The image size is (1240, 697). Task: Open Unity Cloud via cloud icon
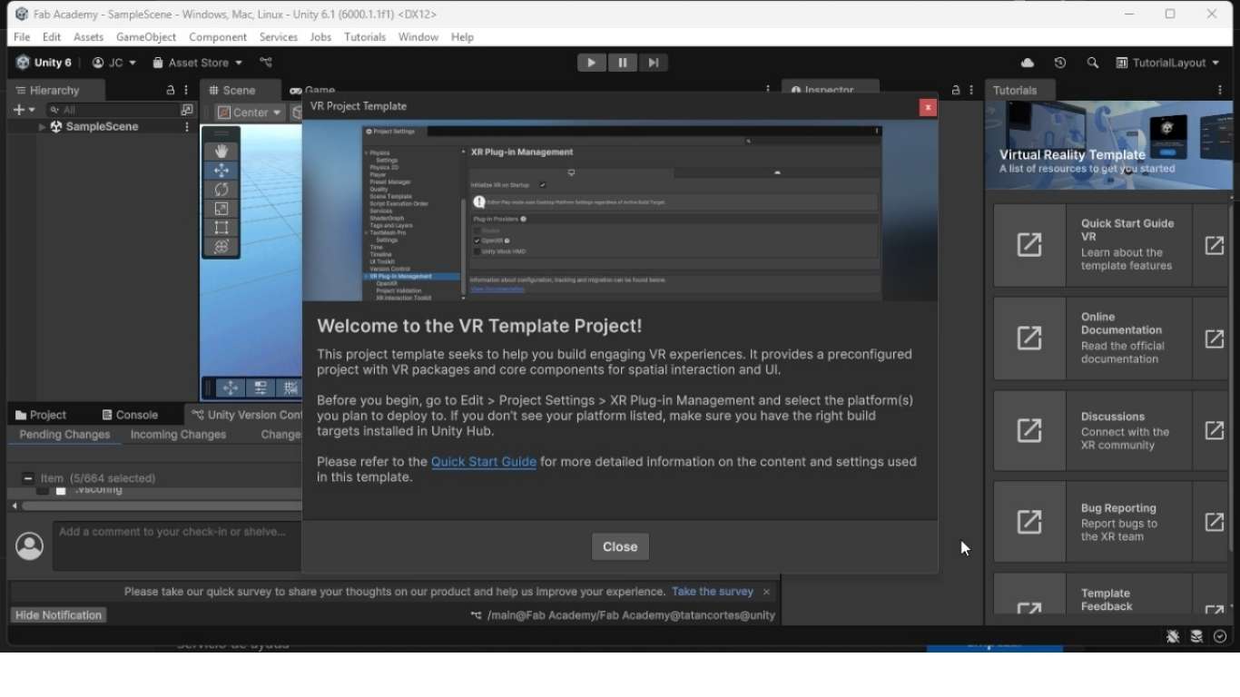[1028, 63]
